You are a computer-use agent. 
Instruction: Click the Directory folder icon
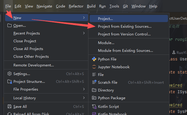[x=94, y=90]
